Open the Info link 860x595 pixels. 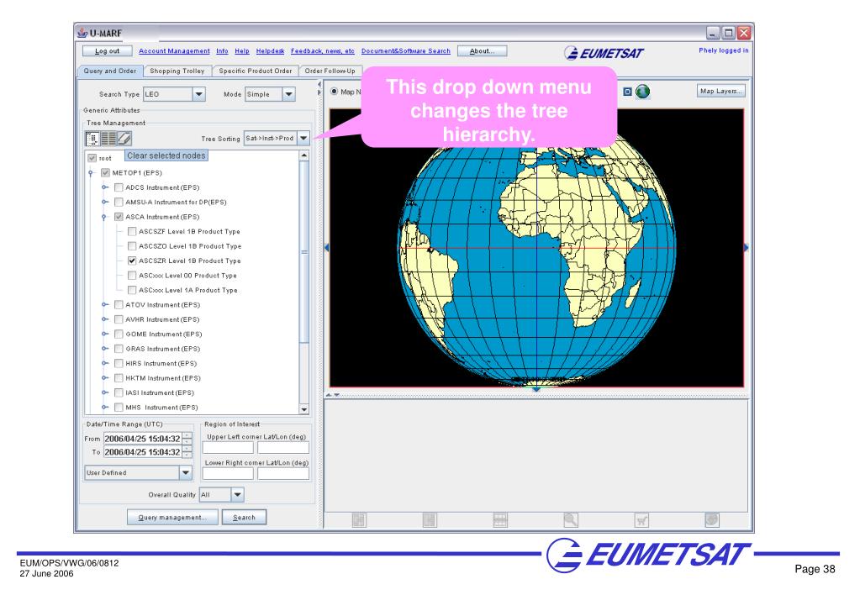(222, 51)
